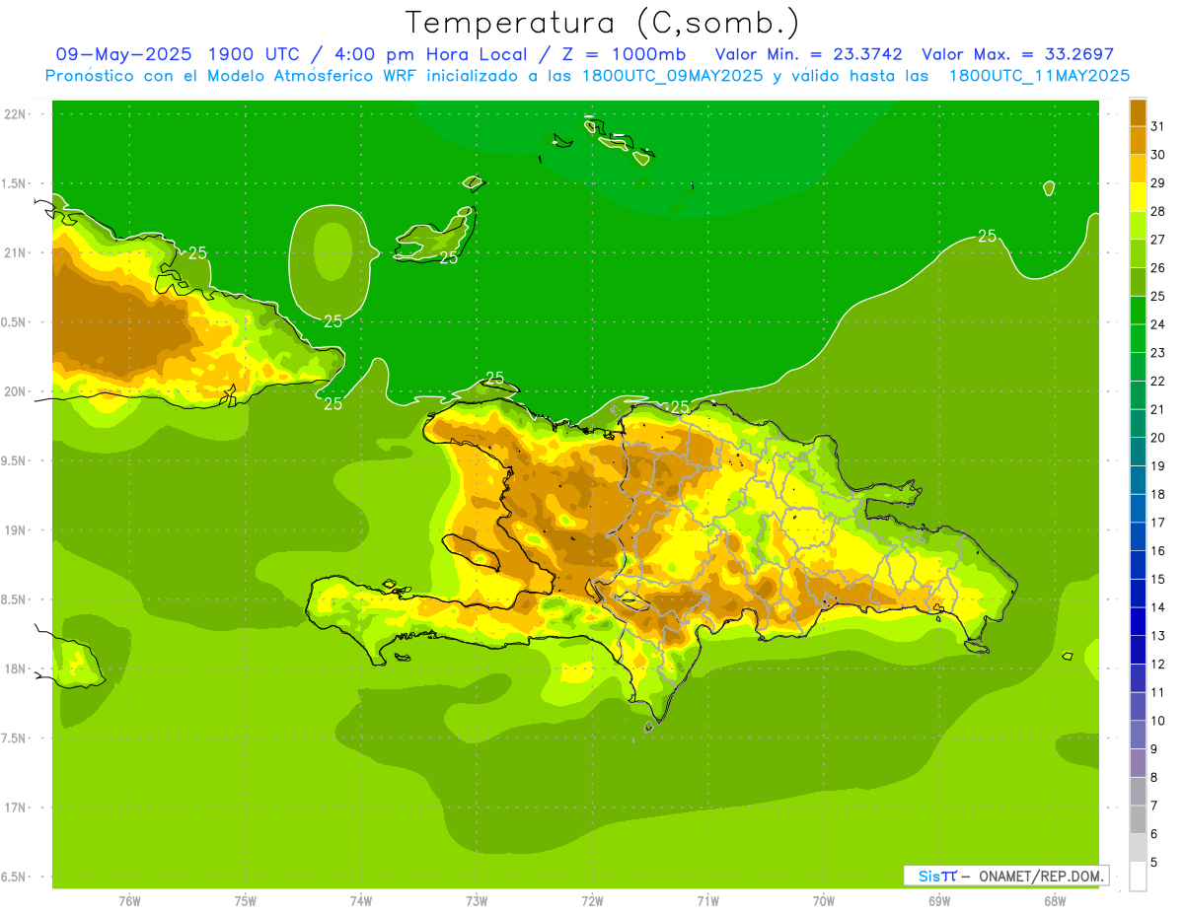
Task: Click the "73W" longitude label
Action: coord(477,900)
